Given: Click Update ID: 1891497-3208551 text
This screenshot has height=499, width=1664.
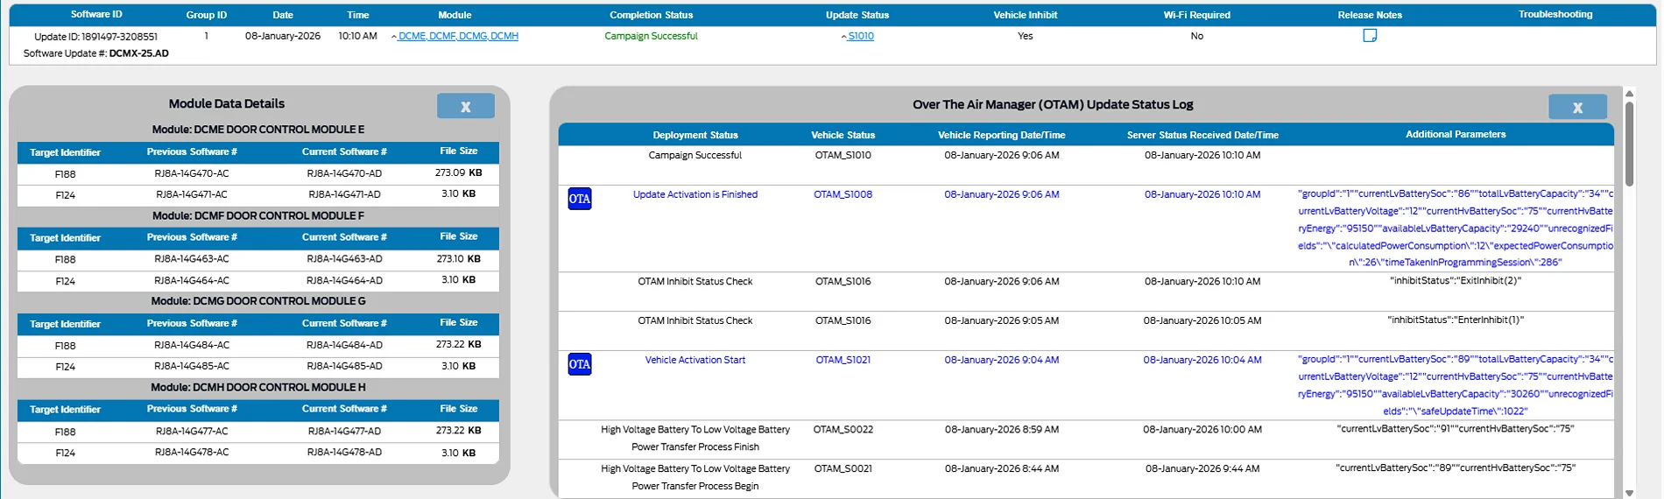Looking at the screenshot, I should point(96,37).
